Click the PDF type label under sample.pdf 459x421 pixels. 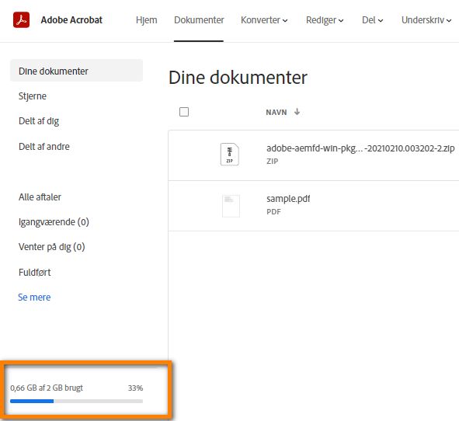tap(273, 212)
